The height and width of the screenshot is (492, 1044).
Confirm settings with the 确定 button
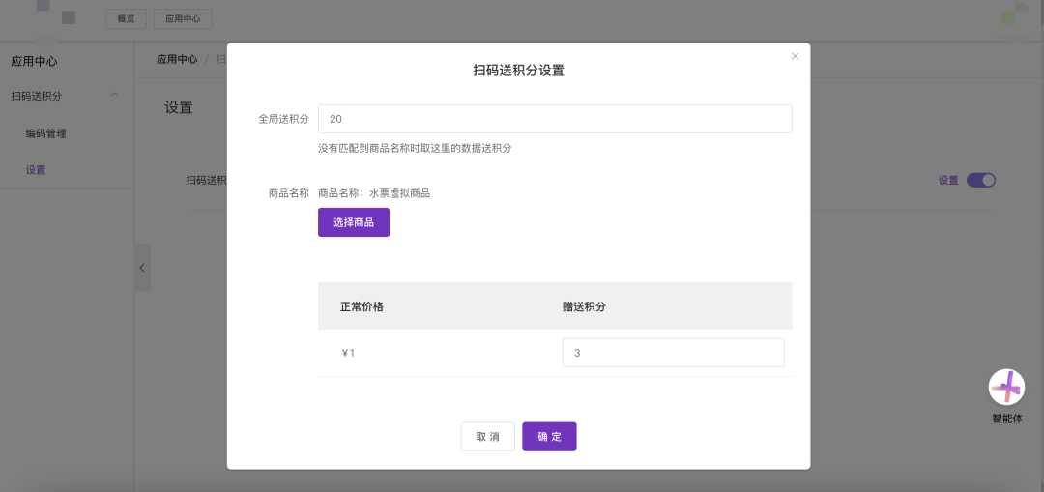[x=549, y=437]
